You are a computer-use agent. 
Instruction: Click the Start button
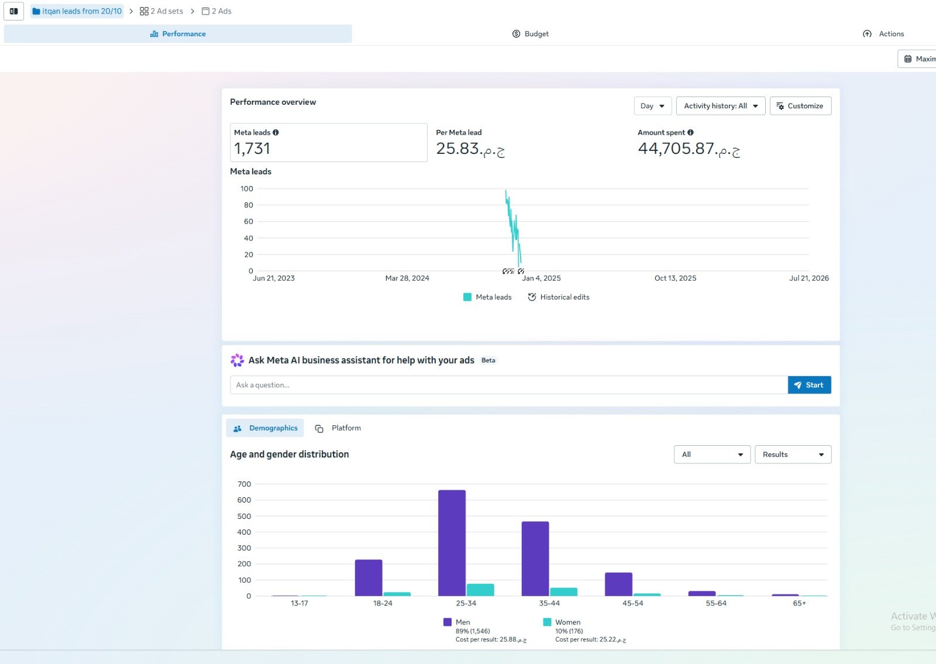[x=810, y=385]
